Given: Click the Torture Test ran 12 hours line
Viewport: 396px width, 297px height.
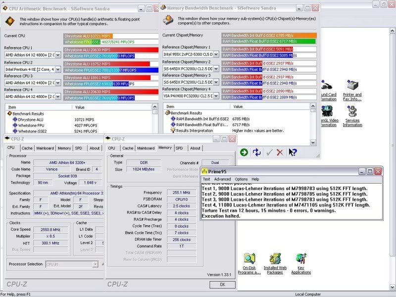Looking at the screenshot, I should pos(269,210).
